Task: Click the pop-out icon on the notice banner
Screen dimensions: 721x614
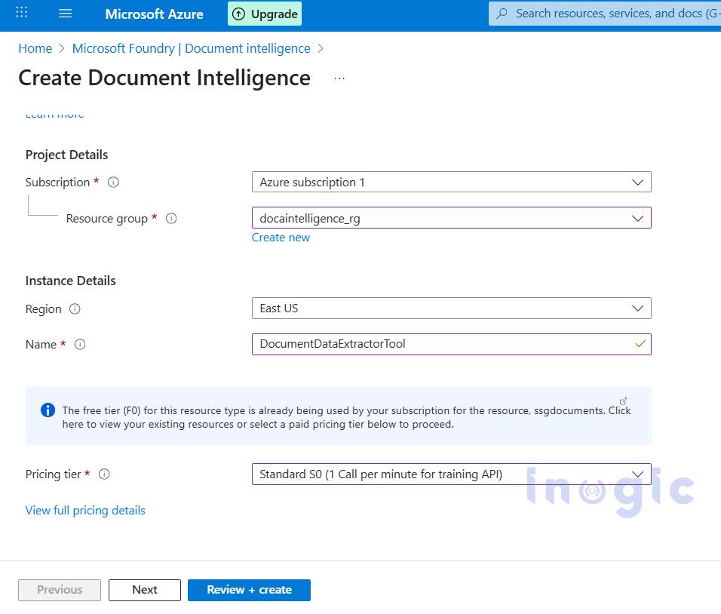Action: pos(624,401)
